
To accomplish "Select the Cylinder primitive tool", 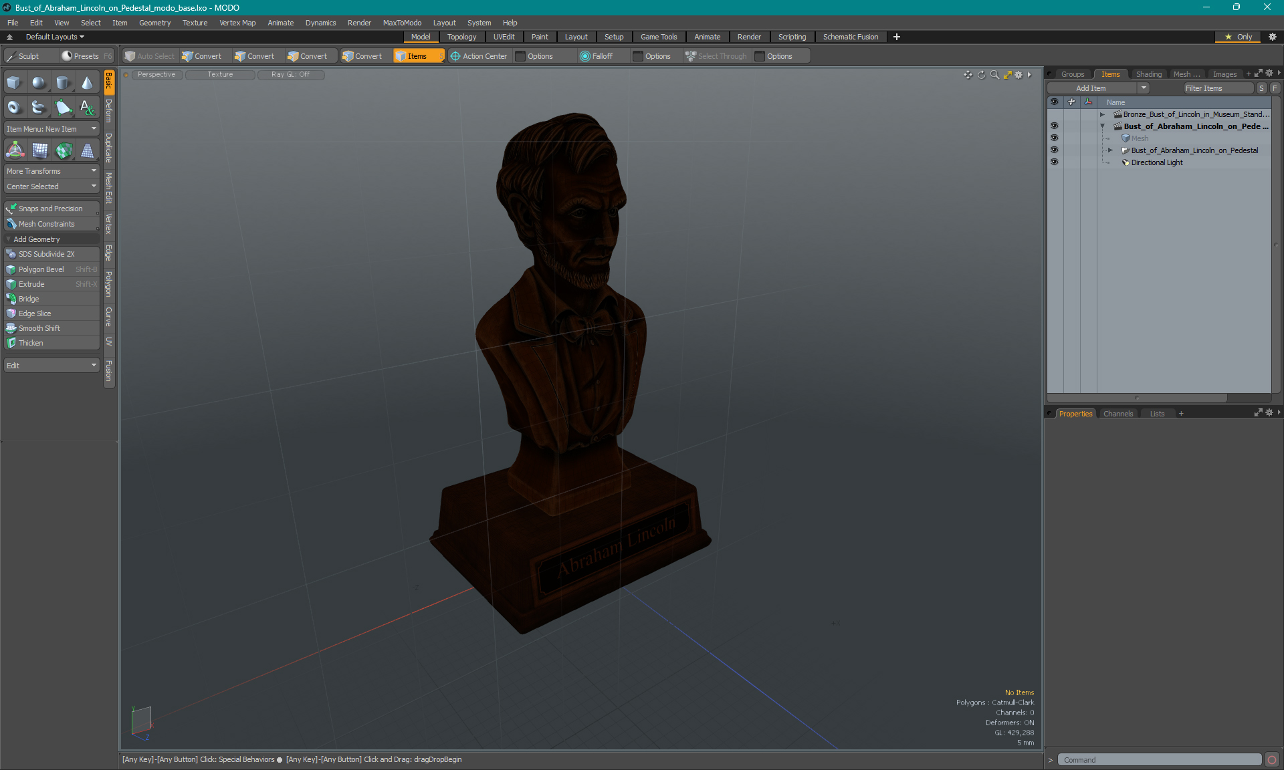I will pyautogui.click(x=63, y=83).
